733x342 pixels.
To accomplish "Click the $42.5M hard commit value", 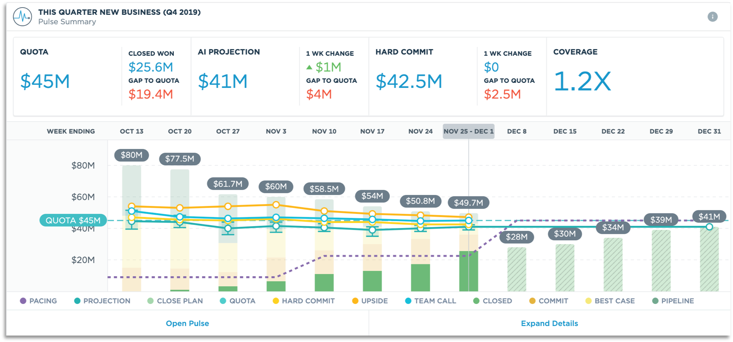I will (x=409, y=81).
